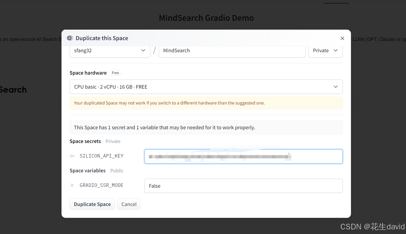Image resolution: width=406 pixels, height=234 pixels.
Task: Open the Private visibility dropdown
Action: pos(326,51)
